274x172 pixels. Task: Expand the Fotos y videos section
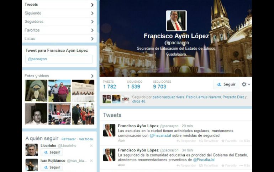[x=59, y=76]
